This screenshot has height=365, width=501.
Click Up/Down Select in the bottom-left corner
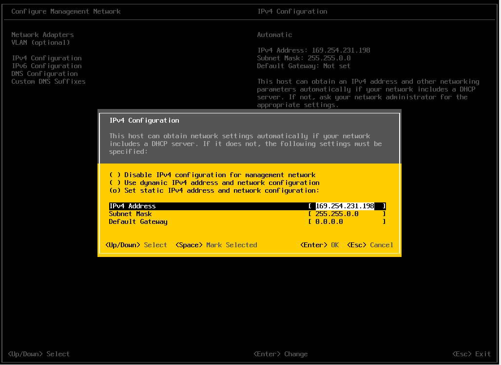[39, 354]
